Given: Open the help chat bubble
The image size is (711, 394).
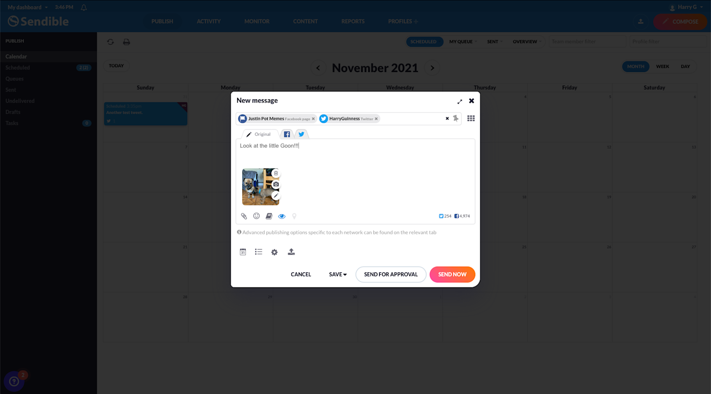Looking at the screenshot, I should pos(14,381).
